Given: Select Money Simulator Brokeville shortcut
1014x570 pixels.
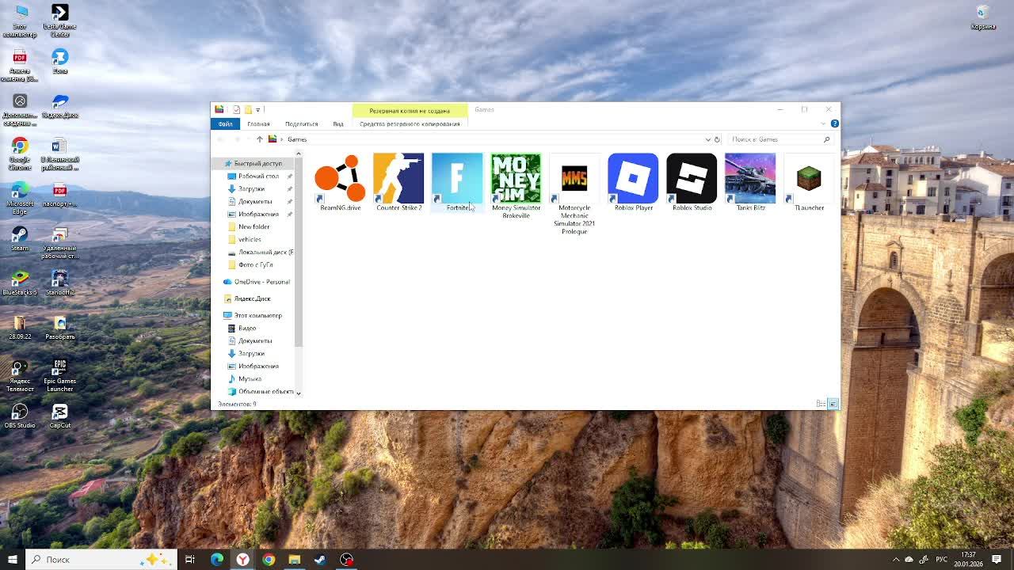Looking at the screenshot, I should point(516,187).
